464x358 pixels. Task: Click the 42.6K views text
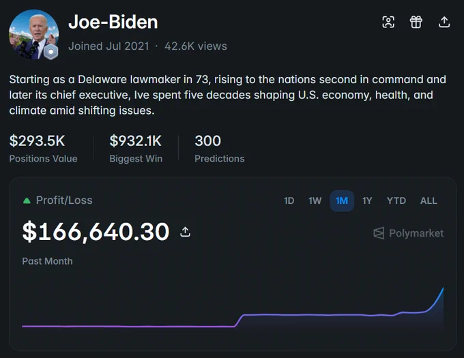[196, 46]
